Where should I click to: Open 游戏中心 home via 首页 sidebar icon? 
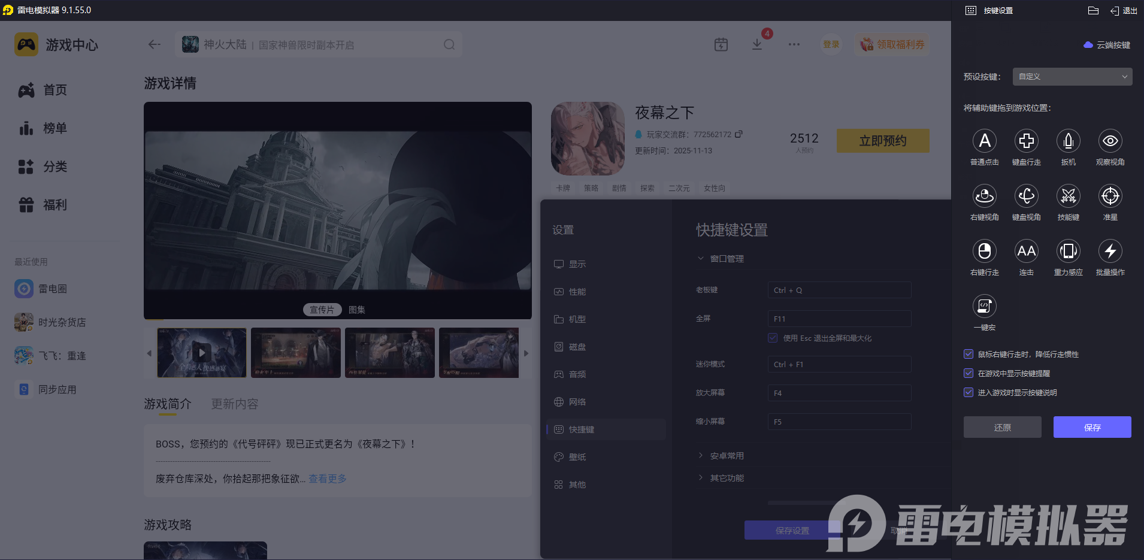(41, 90)
